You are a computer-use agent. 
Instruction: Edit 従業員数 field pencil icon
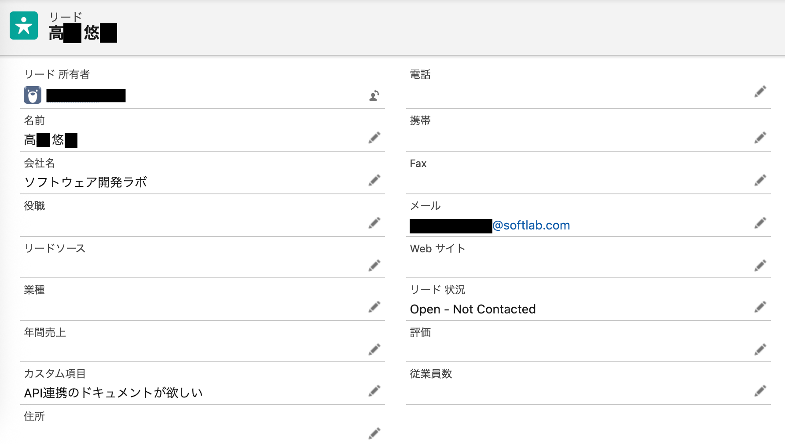[760, 390]
